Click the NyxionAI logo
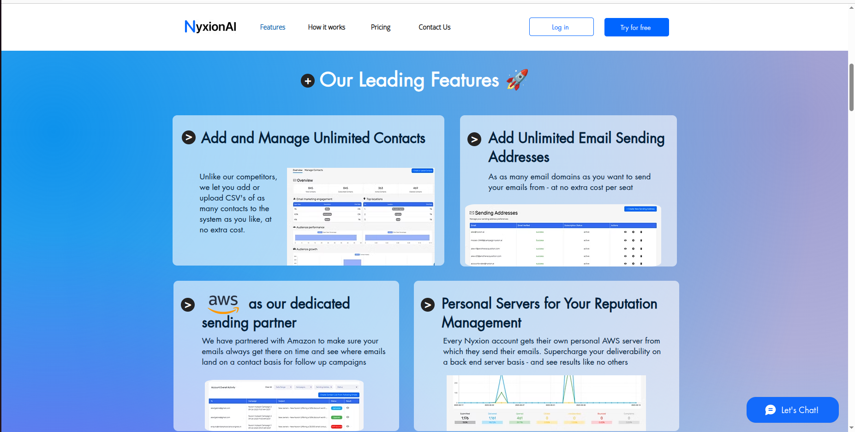 point(210,27)
